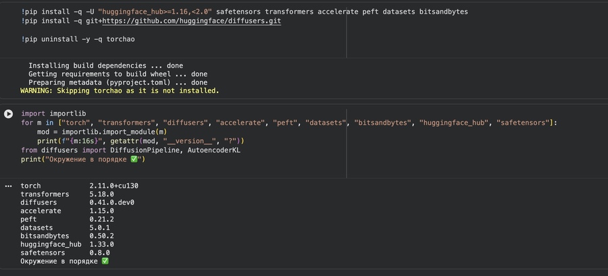608x276 pixels.
Task: Open the github.com/huggingface/diffusers.git link
Action: click(192, 21)
